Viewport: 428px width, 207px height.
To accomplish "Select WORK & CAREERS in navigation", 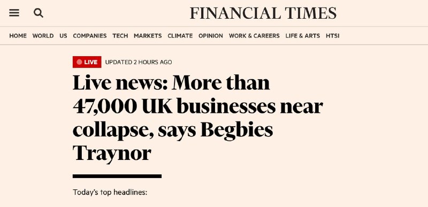I will (254, 36).
